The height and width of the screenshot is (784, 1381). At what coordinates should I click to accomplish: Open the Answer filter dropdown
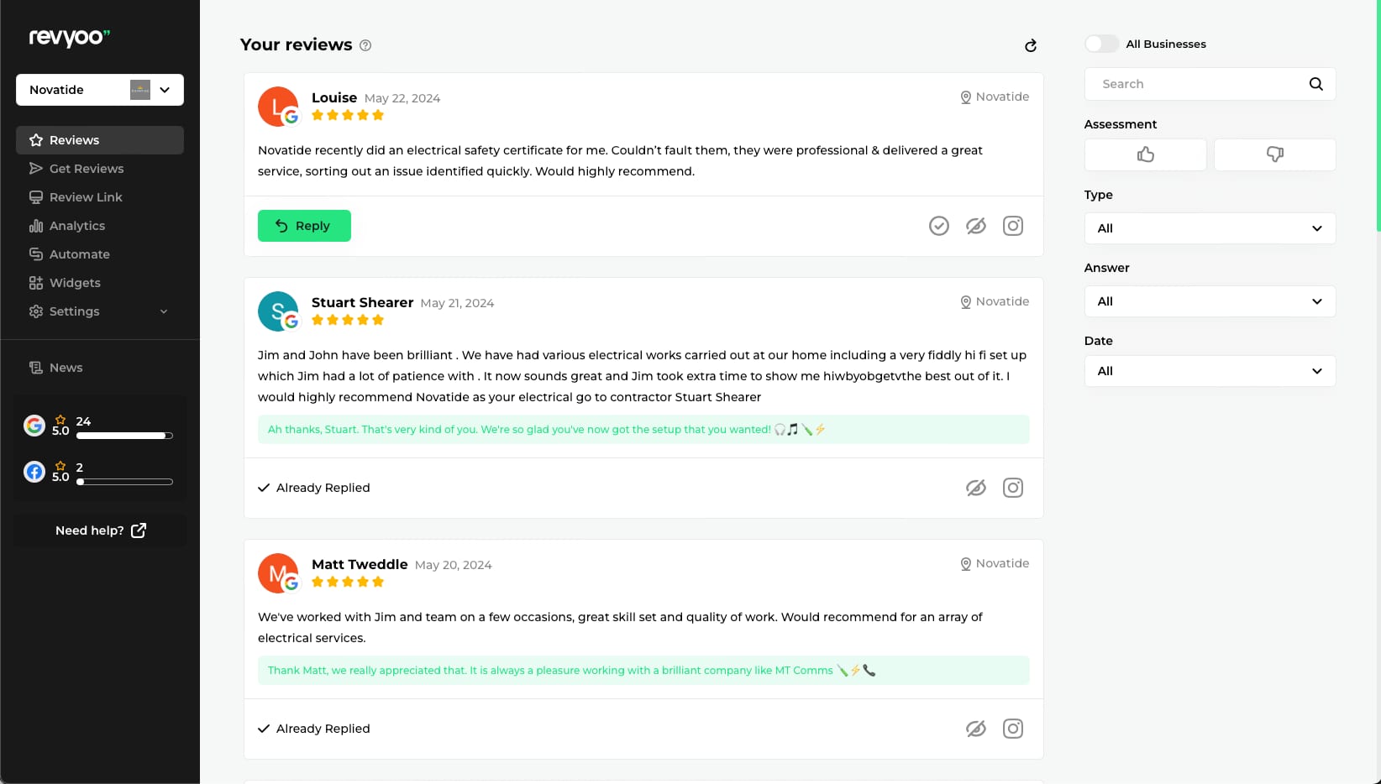(x=1210, y=301)
